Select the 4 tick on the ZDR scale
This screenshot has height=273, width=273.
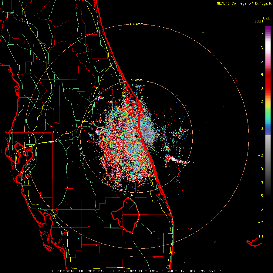pos(262,75)
